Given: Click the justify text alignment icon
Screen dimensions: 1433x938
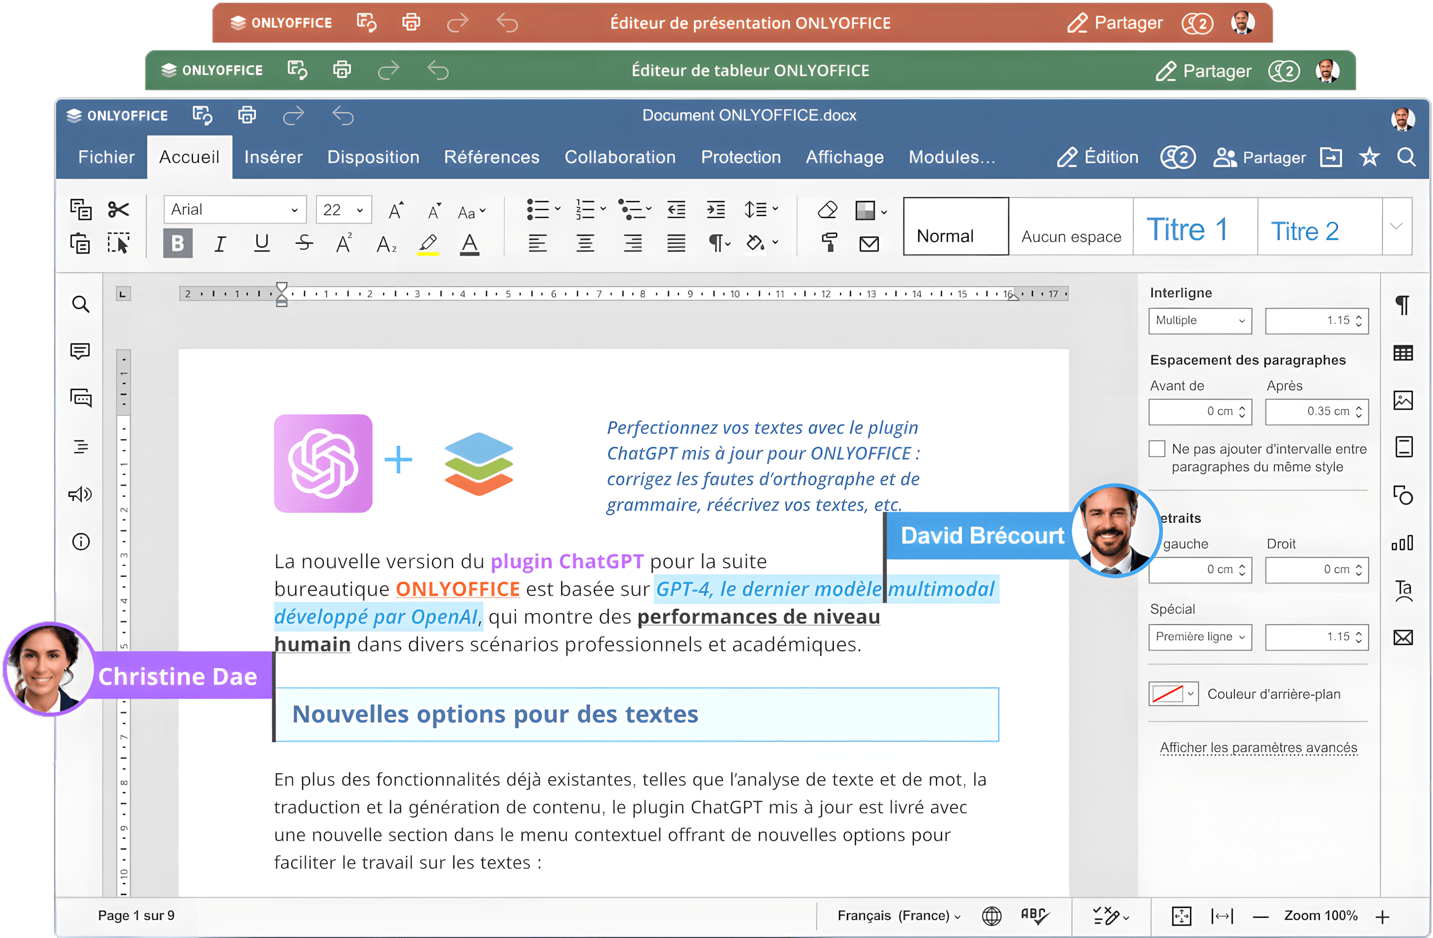Looking at the screenshot, I should pos(676,244).
